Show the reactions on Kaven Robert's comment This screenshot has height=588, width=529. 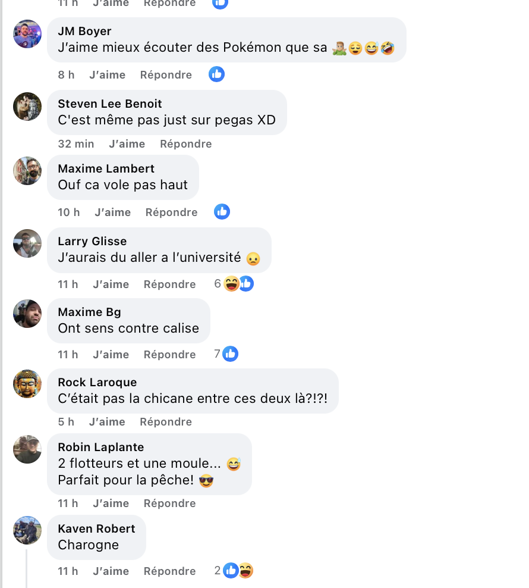[234, 571]
